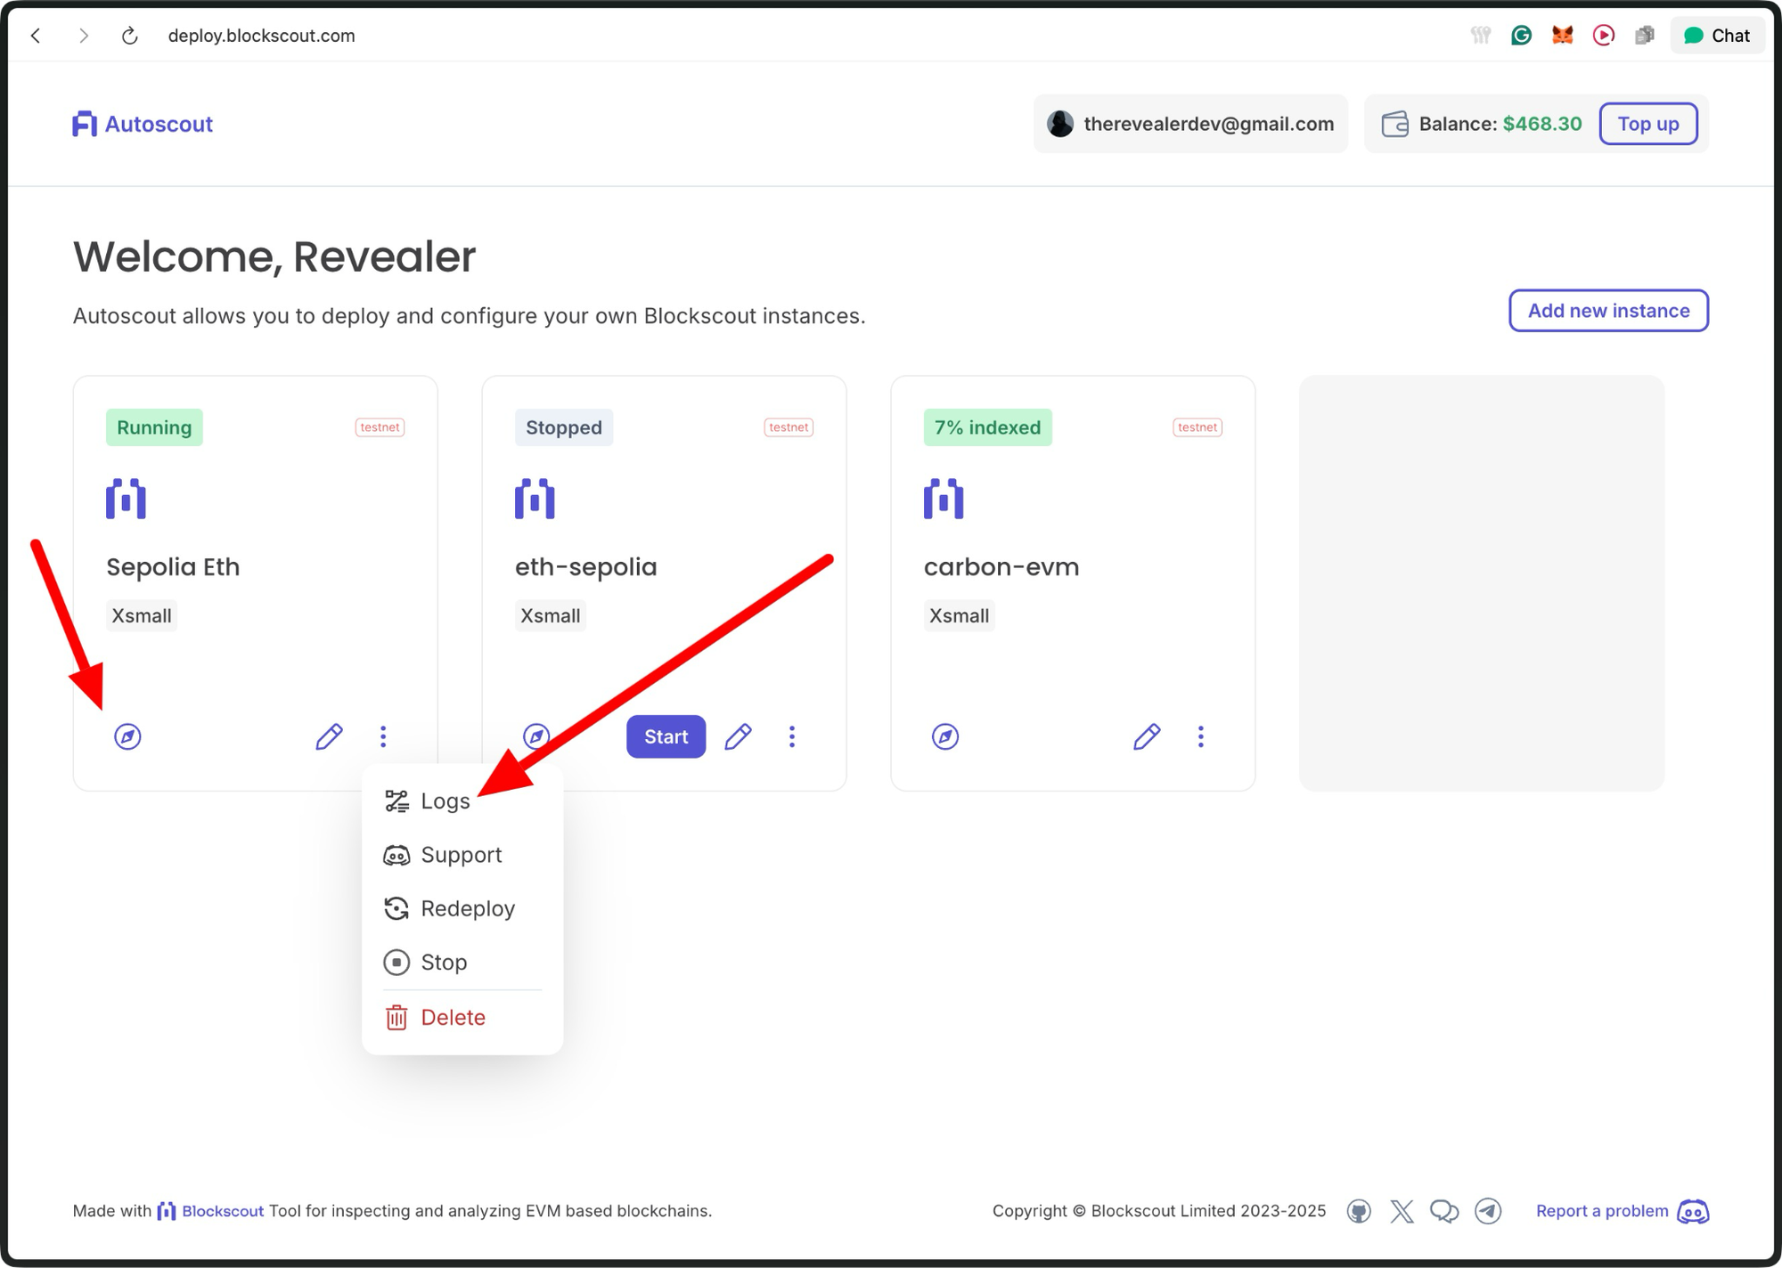
Task: Select Logs from the context menu
Action: [445, 801]
